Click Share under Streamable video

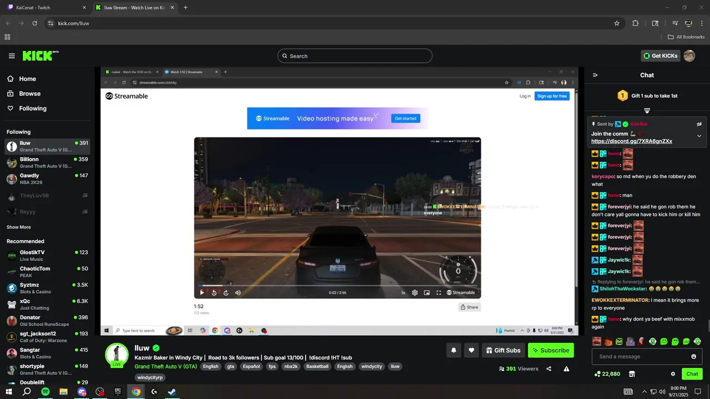click(x=469, y=307)
